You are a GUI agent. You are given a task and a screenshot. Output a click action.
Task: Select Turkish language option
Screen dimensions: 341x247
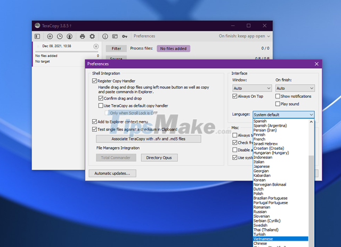(x=281, y=234)
